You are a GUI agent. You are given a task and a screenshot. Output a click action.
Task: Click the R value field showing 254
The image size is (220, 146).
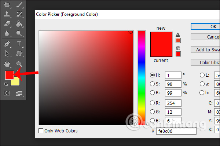pyautogui.click(x=173, y=103)
